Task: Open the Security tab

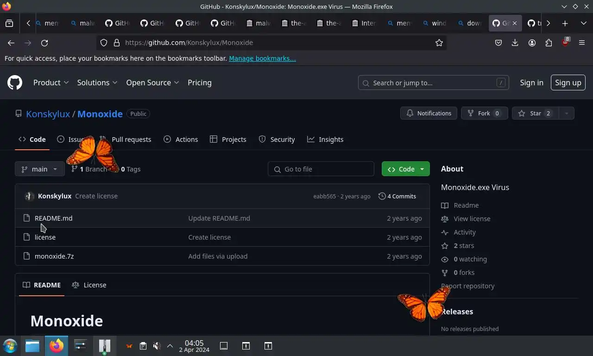Action: 277,140
